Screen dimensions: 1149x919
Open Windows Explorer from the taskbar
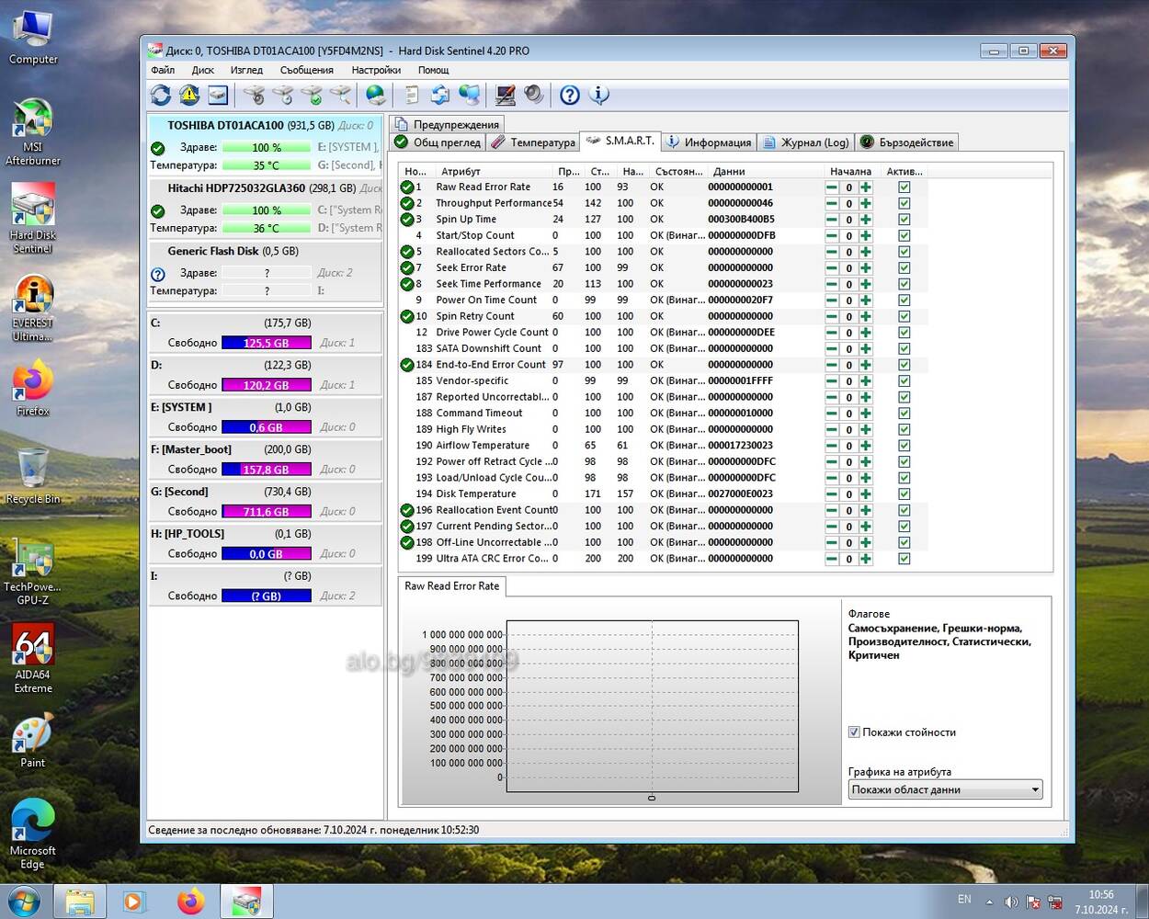[x=80, y=902]
